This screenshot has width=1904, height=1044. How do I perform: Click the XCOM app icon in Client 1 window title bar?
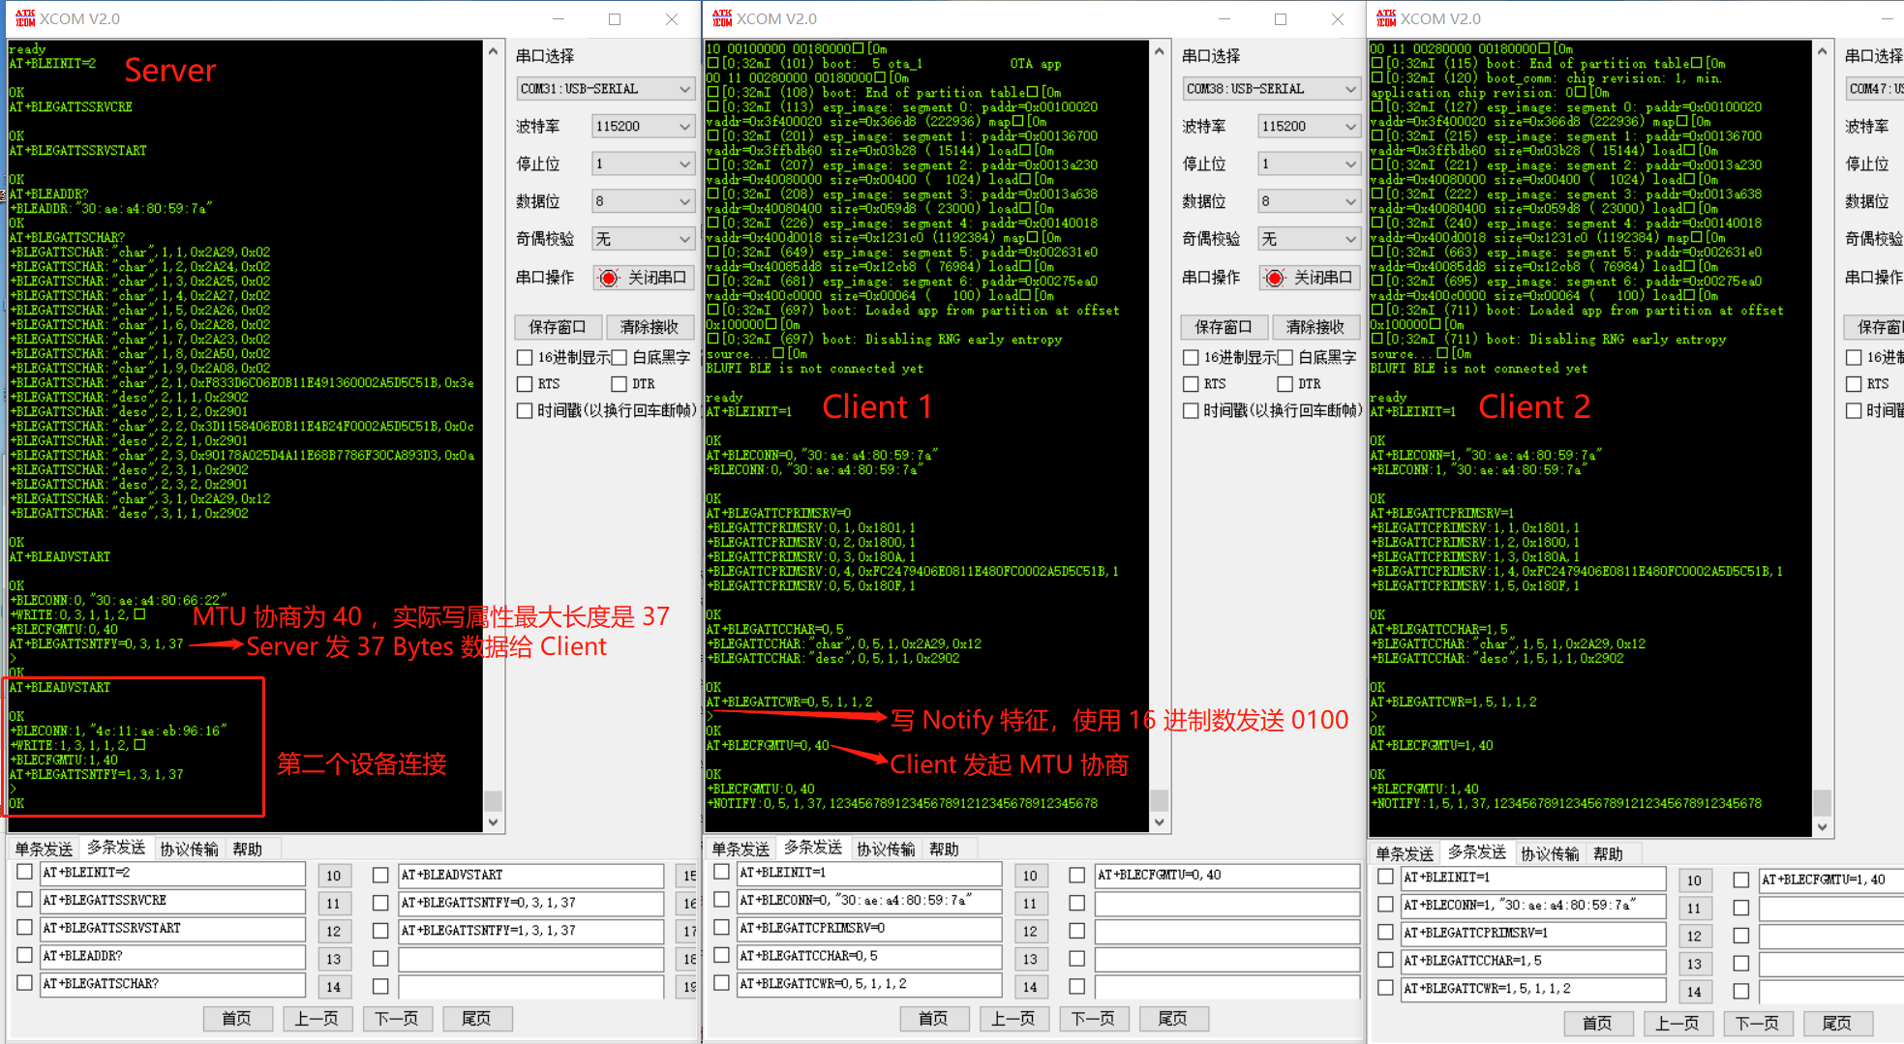[x=722, y=18]
